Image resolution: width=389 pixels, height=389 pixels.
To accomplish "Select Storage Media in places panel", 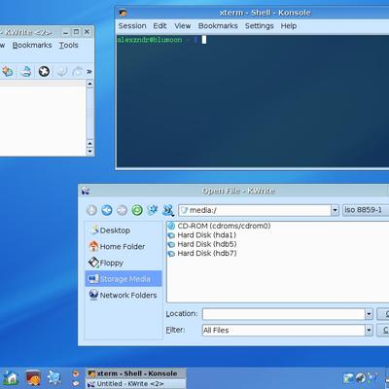I will 124,279.
